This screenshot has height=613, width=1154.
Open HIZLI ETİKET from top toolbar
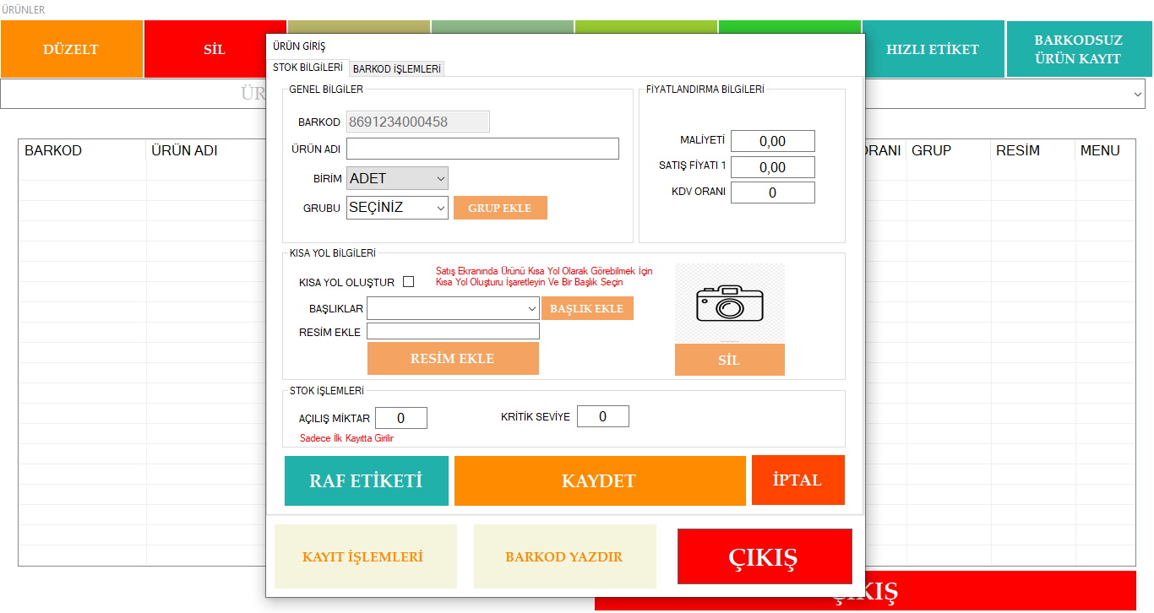(933, 50)
